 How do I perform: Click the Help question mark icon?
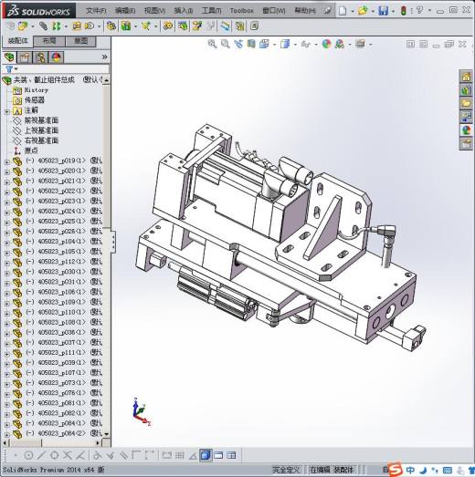(420, 10)
